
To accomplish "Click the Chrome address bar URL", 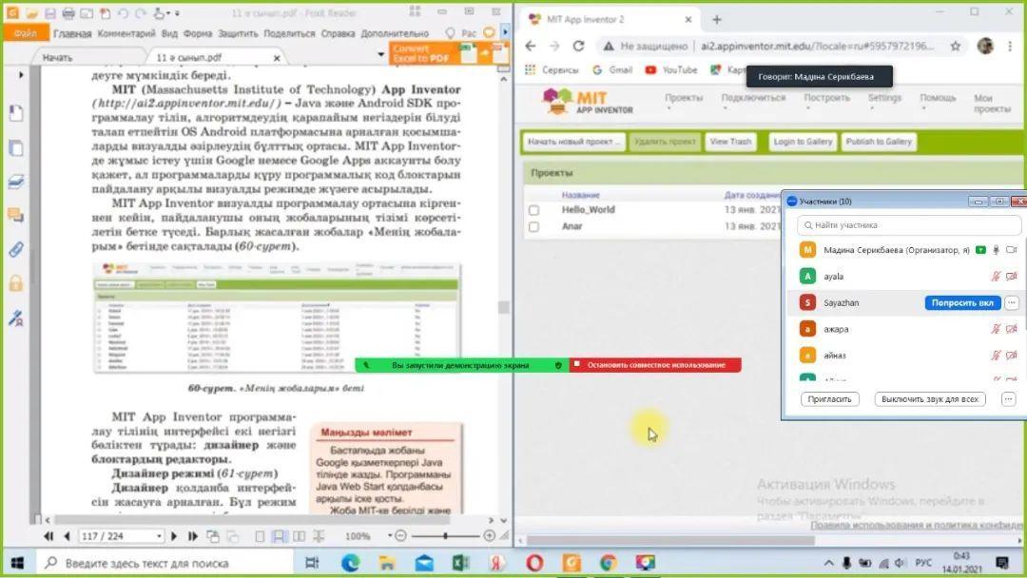I will [817, 46].
